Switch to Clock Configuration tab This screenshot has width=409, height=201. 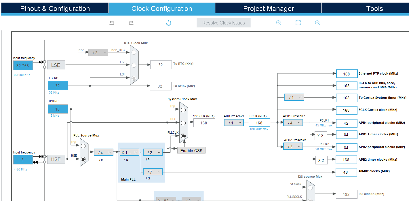162,8
